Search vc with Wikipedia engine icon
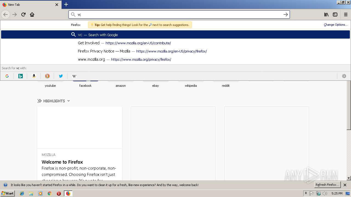The height and width of the screenshot is (197, 351). pos(74,76)
